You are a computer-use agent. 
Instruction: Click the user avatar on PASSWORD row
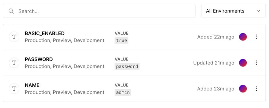(243, 63)
